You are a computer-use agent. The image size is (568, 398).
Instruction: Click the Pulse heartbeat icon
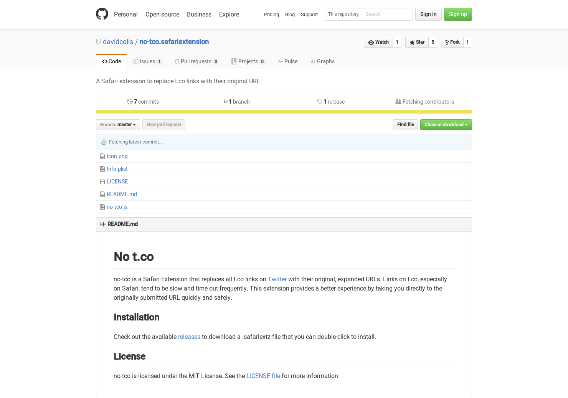pos(281,61)
